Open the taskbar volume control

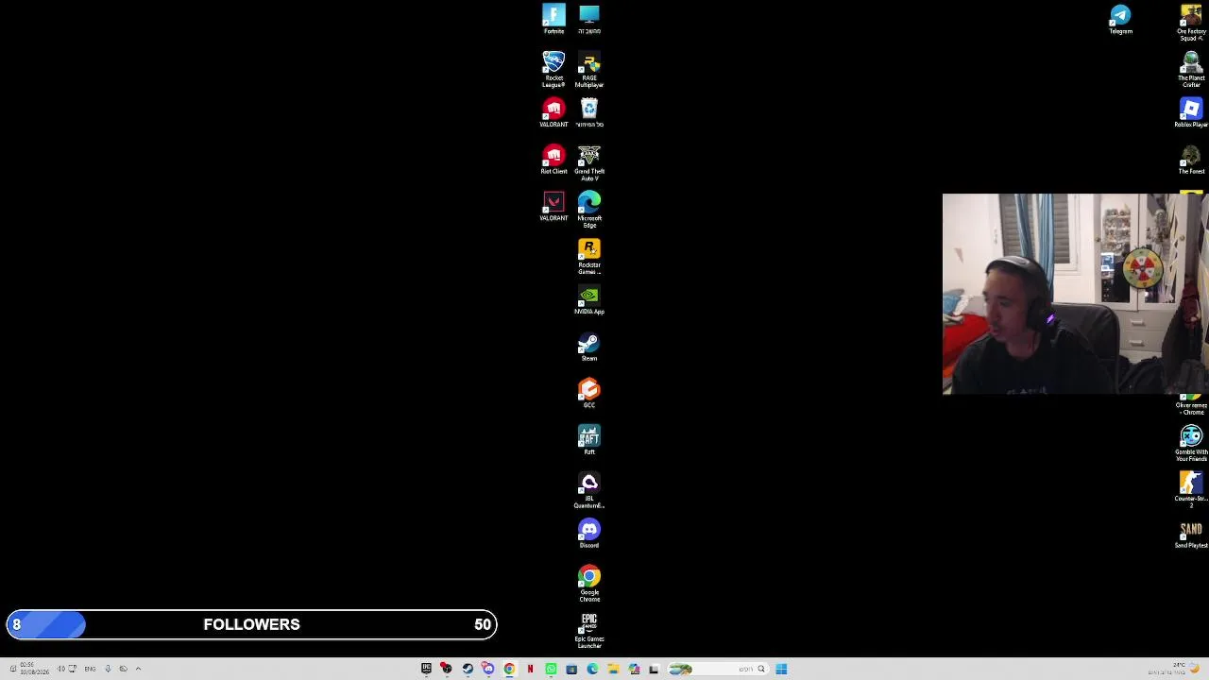coord(60,669)
